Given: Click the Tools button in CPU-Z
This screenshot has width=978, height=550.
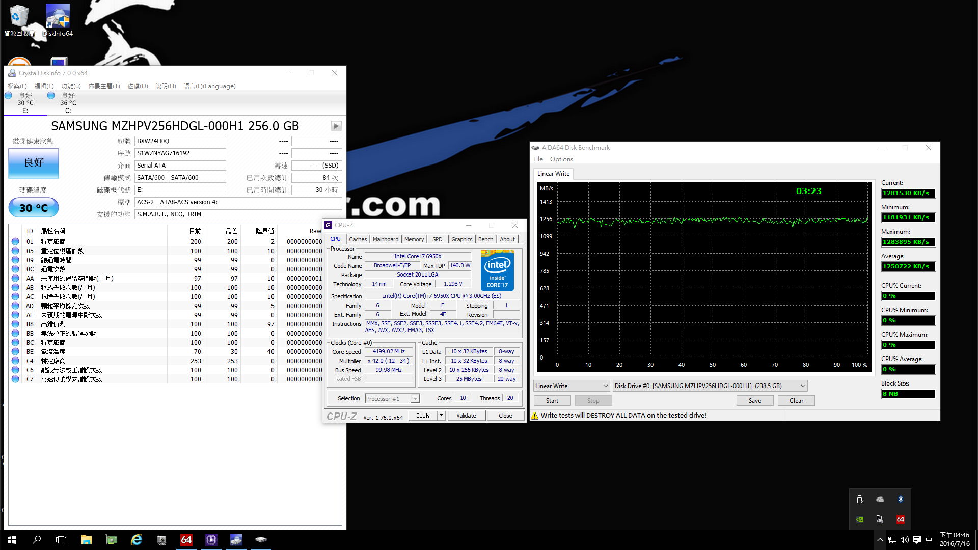Looking at the screenshot, I should click(x=423, y=416).
